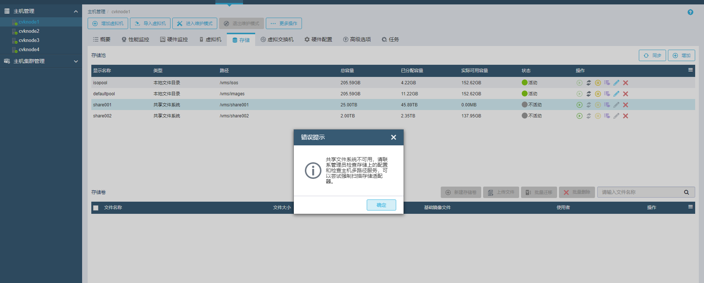The width and height of the screenshot is (704, 283).
Task: Select the share002 row name
Action: (102, 116)
